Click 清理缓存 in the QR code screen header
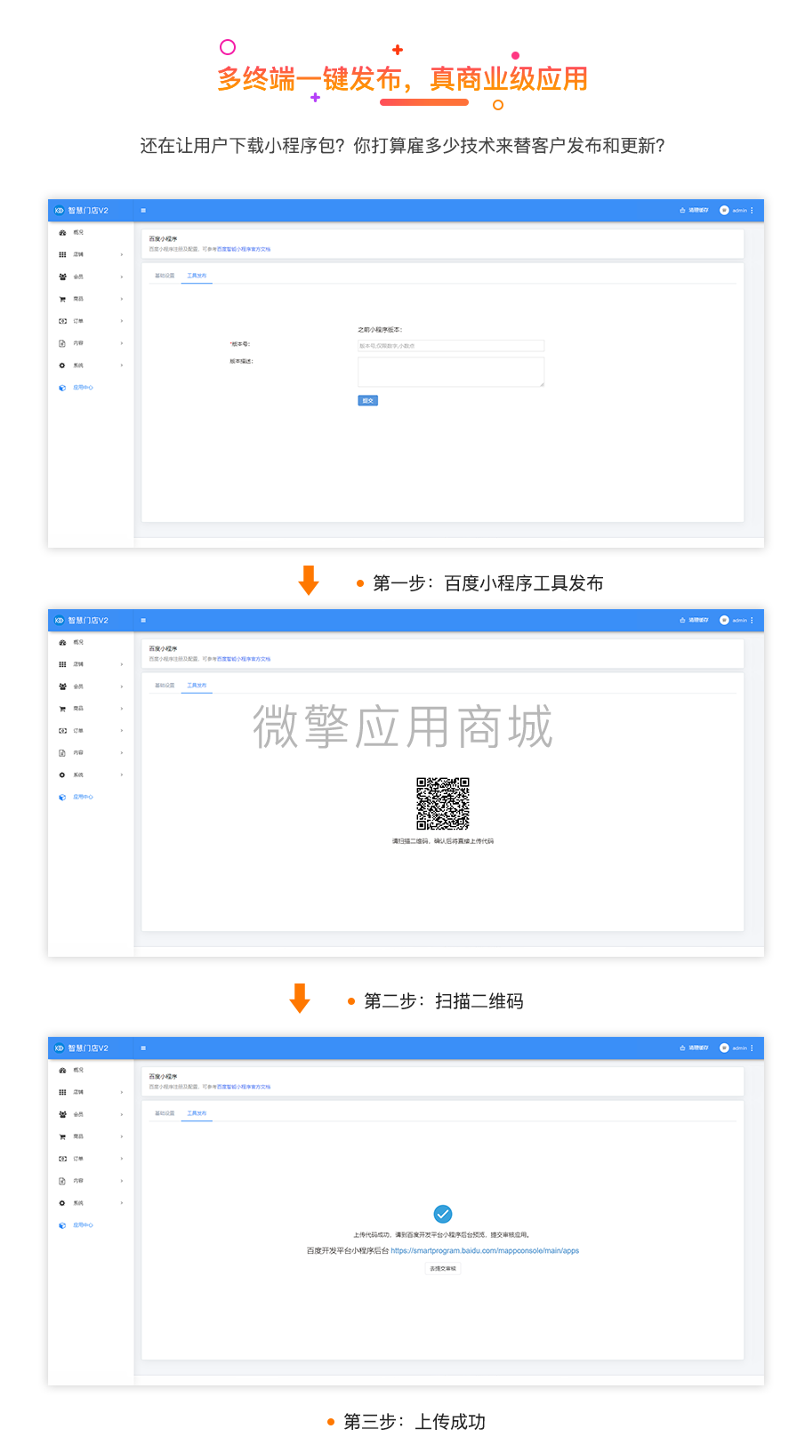The height and width of the screenshot is (1453, 805). click(x=694, y=621)
